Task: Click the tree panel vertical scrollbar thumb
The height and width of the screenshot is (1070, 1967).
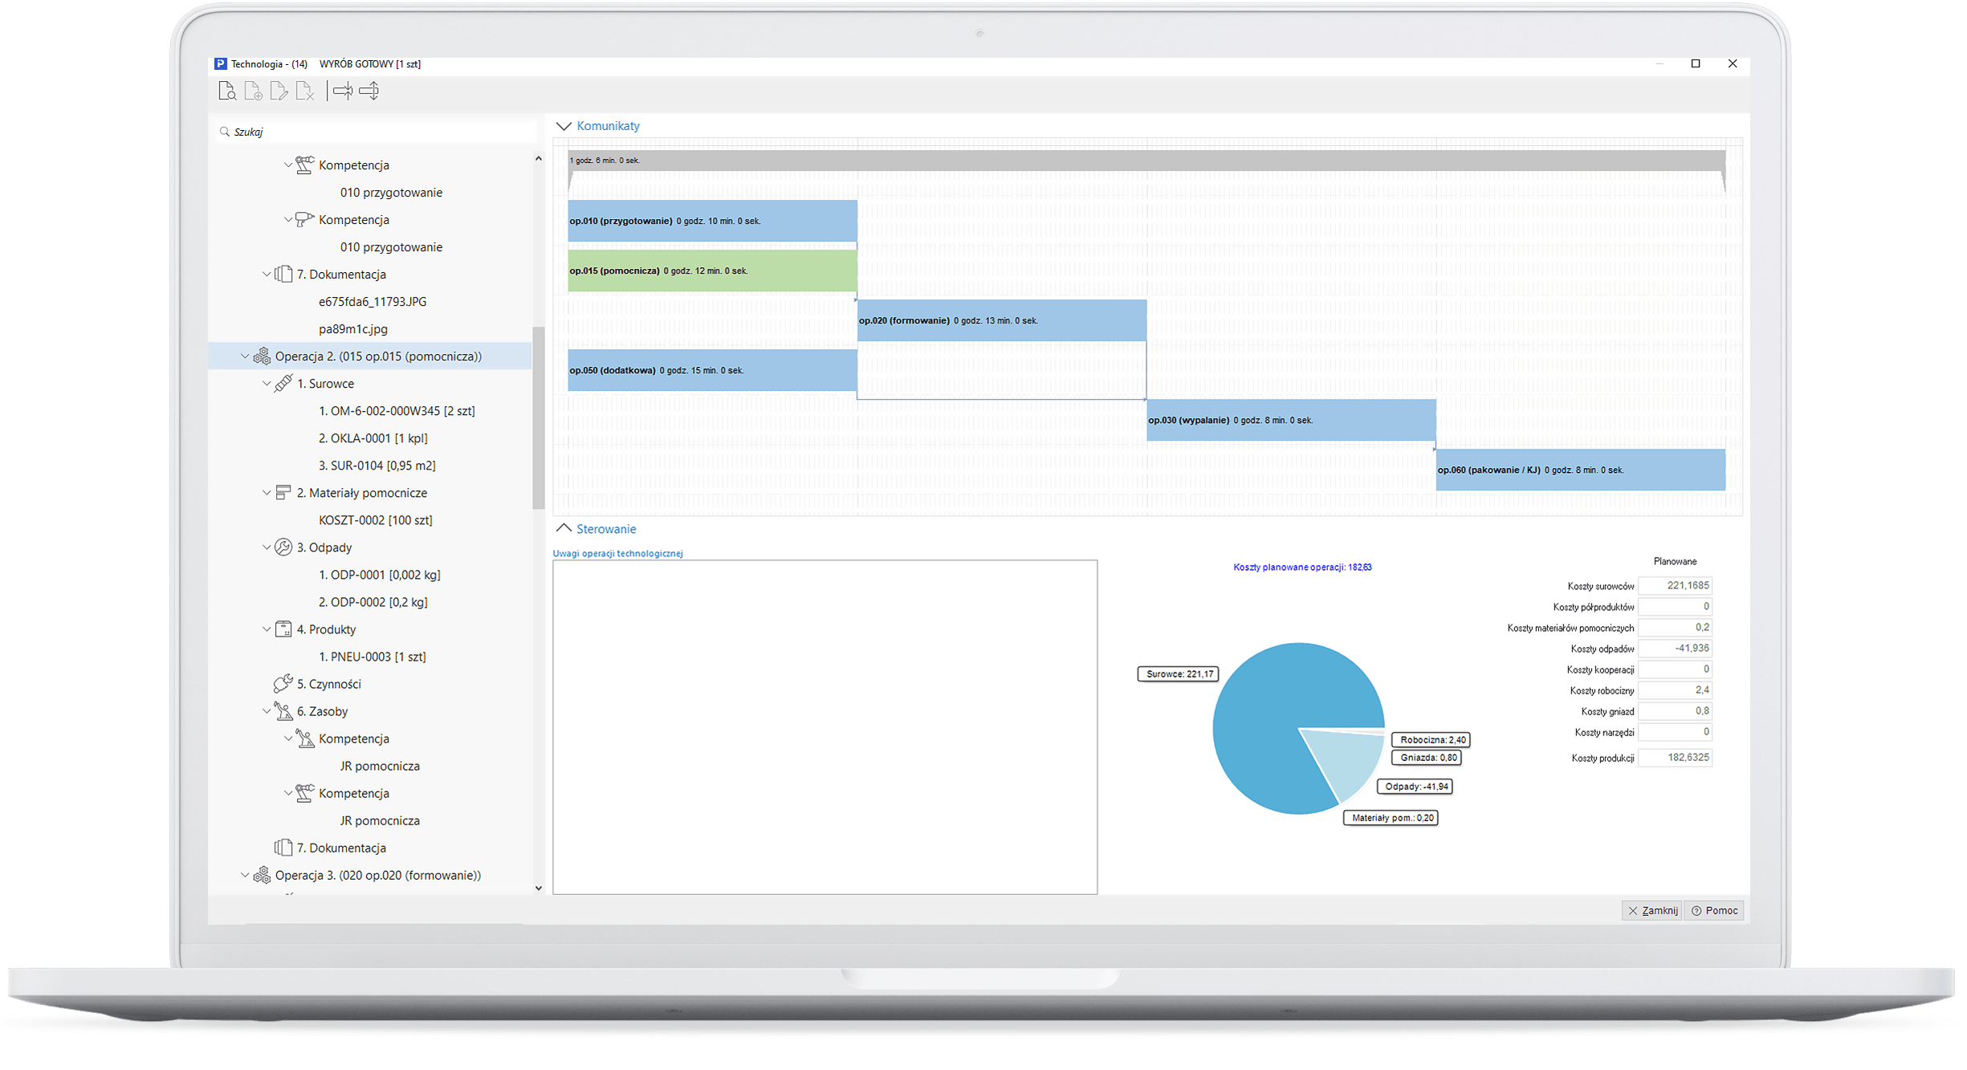Action: 539,417
